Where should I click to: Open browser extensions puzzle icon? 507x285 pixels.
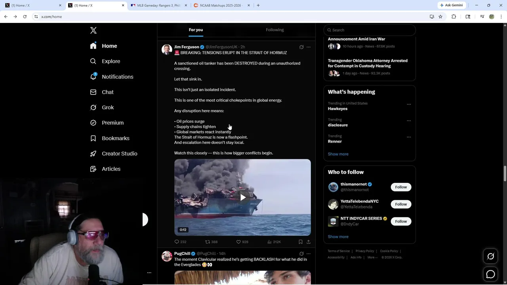point(454,17)
